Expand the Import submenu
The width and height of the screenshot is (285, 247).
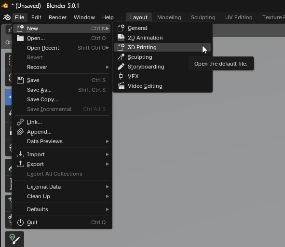62,154
